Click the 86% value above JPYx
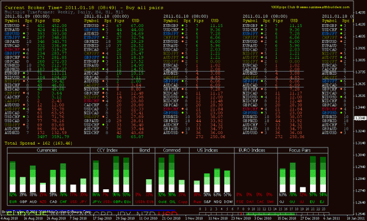 96,195
